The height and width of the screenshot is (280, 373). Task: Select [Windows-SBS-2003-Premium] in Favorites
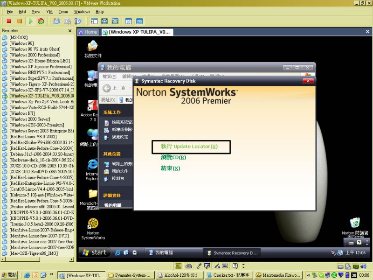tap(37, 125)
